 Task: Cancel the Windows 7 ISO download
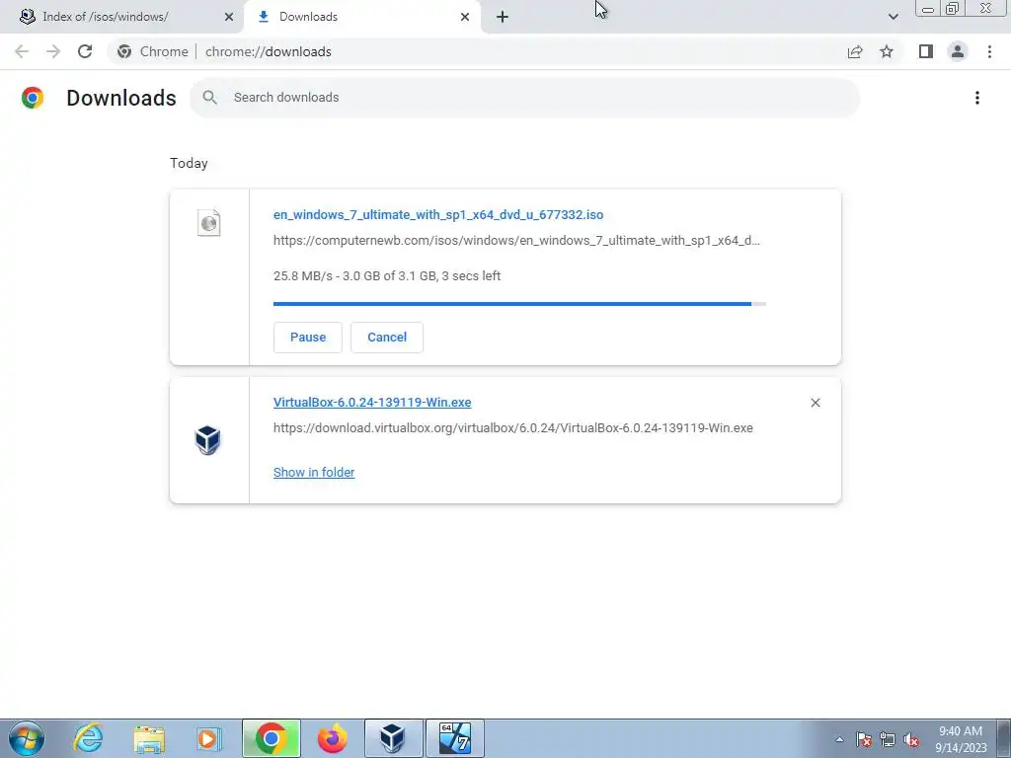[387, 338]
